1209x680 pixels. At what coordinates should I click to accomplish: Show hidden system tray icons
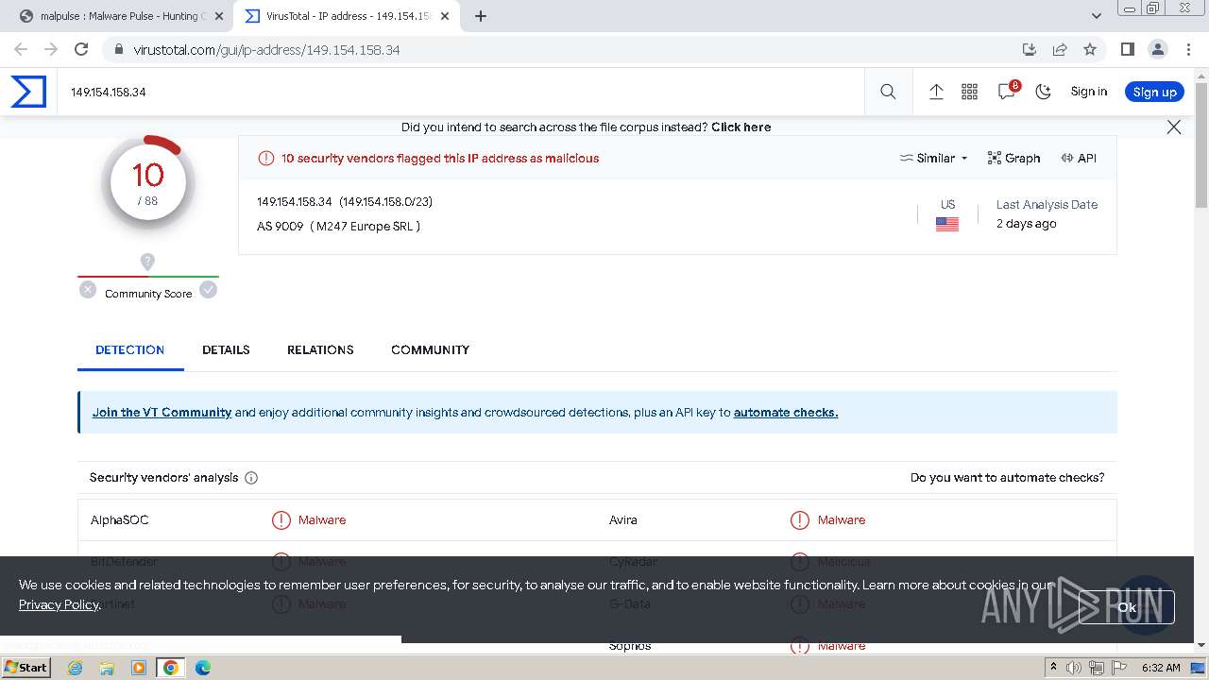(1053, 668)
